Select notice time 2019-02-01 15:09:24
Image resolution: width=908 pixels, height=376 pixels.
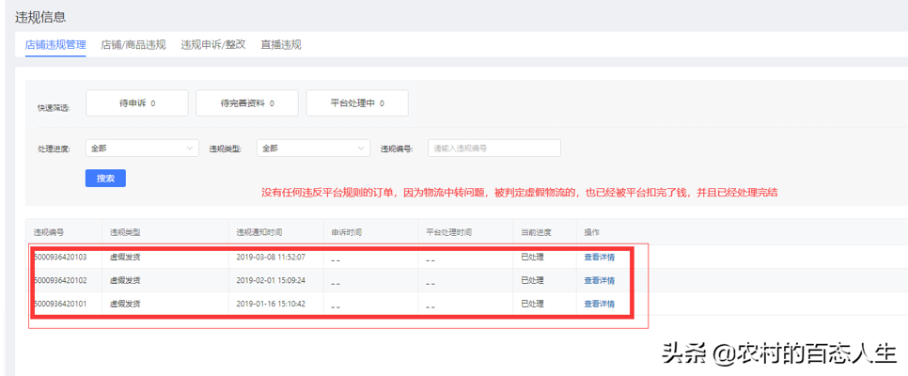[x=271, y=280]
